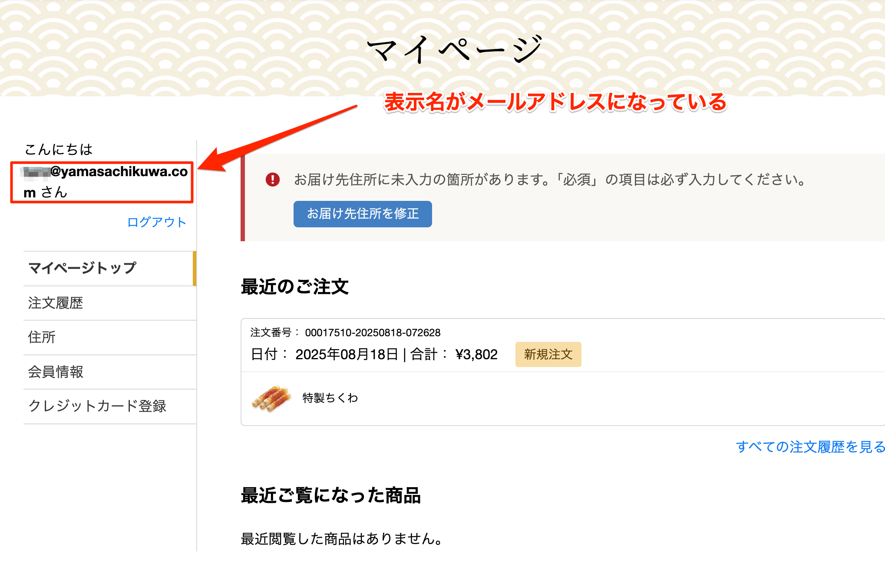Image resolution: width=885 pixels, height=564 pixels.
Task: Go to 住所 in the sidebar
Action: coord(110,337)
